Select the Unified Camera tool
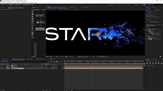The width and height of the screenshot is (163, 91). click(11, 5)
